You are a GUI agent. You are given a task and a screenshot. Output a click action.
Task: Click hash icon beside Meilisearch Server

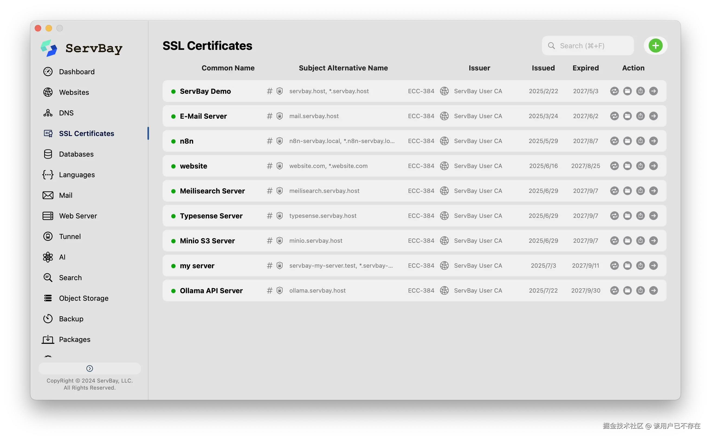270,191
